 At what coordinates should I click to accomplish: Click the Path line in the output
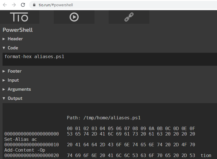tap(104, 118)
